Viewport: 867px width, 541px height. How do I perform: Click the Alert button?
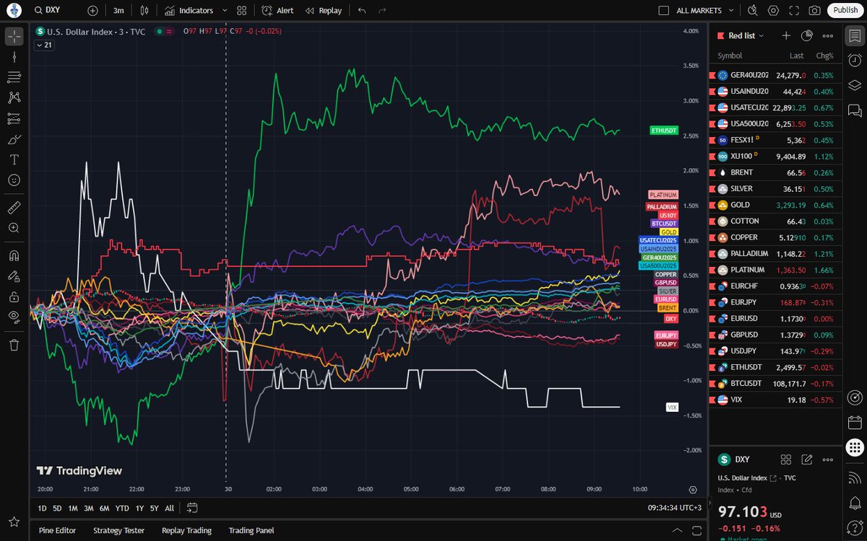[278, 11]
